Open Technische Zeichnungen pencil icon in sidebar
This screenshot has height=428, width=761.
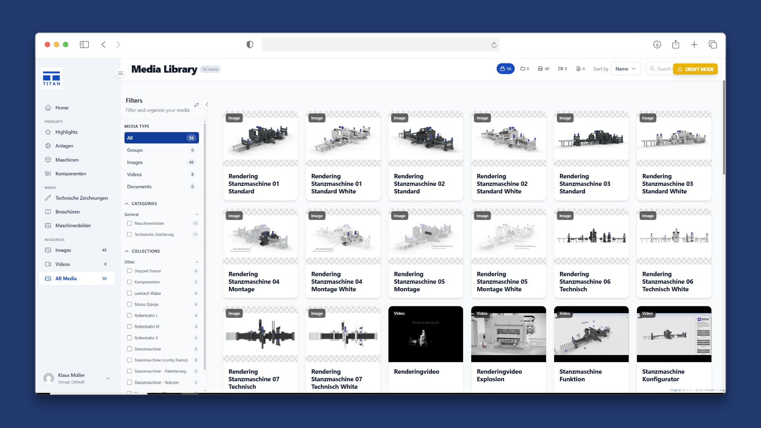48,198
